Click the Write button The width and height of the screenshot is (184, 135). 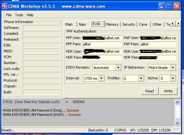[168, 91]
